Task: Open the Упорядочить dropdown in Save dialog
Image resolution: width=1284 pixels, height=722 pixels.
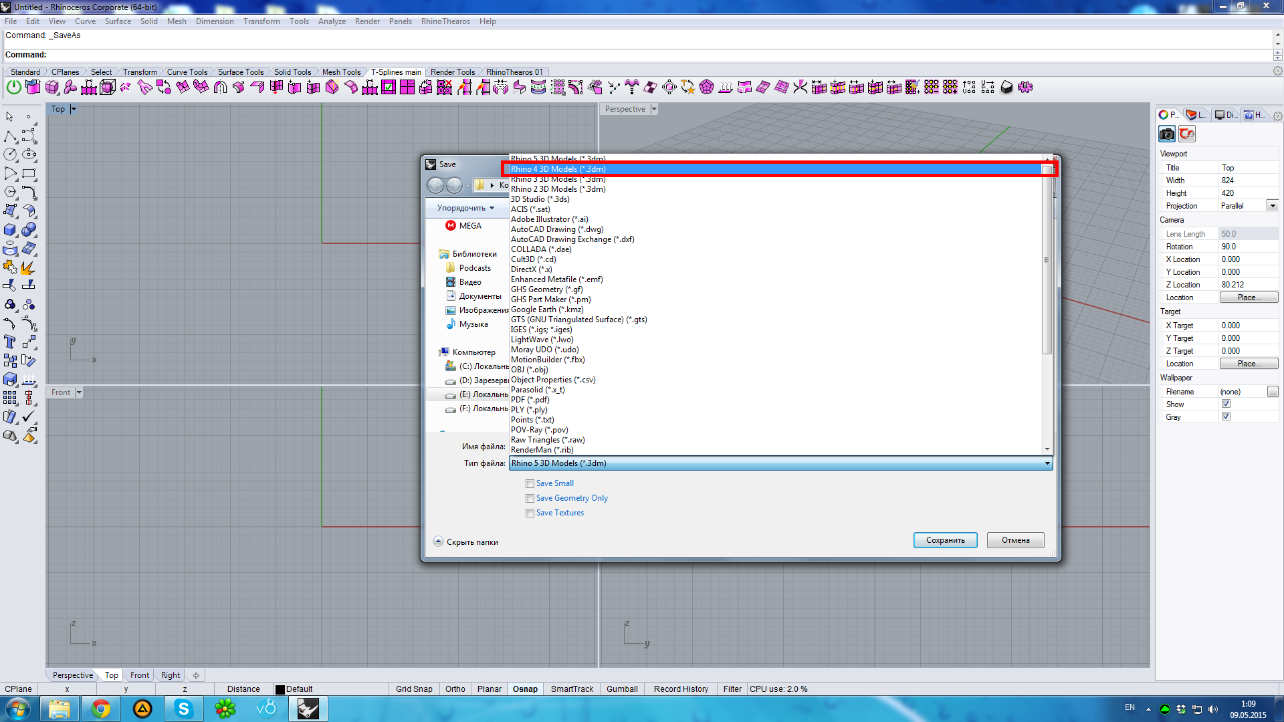Action: [x=466, y=208]
